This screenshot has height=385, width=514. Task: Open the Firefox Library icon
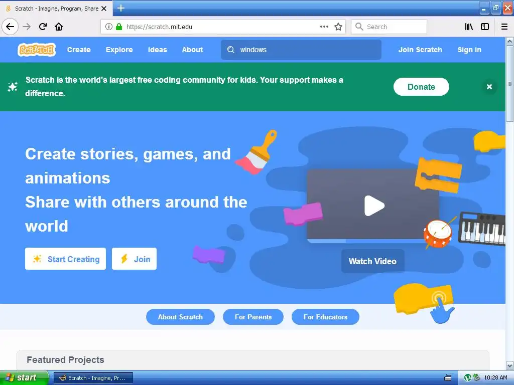click(469, 27)
